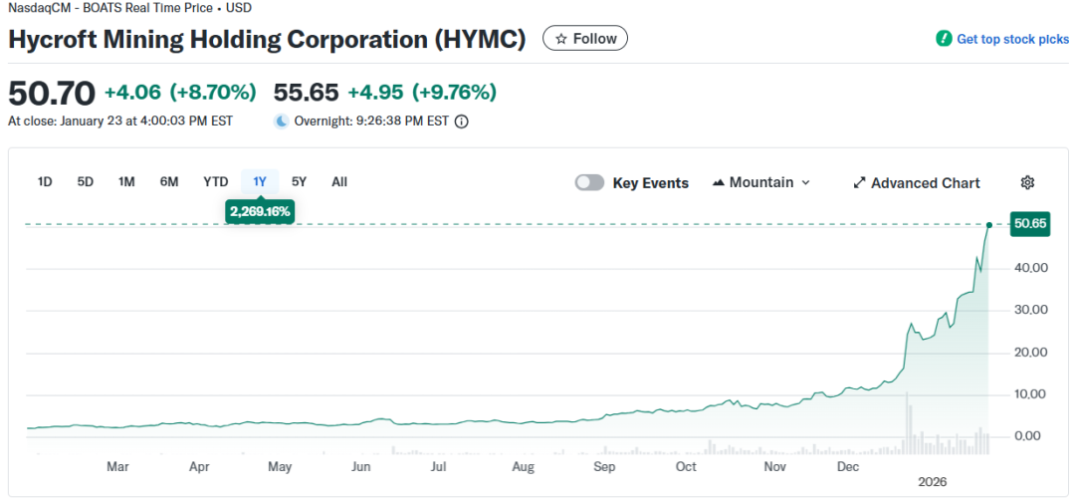Open Get top stock picks link
The height and width of the screenshot is (499, 1075).
pos(1012,39)
